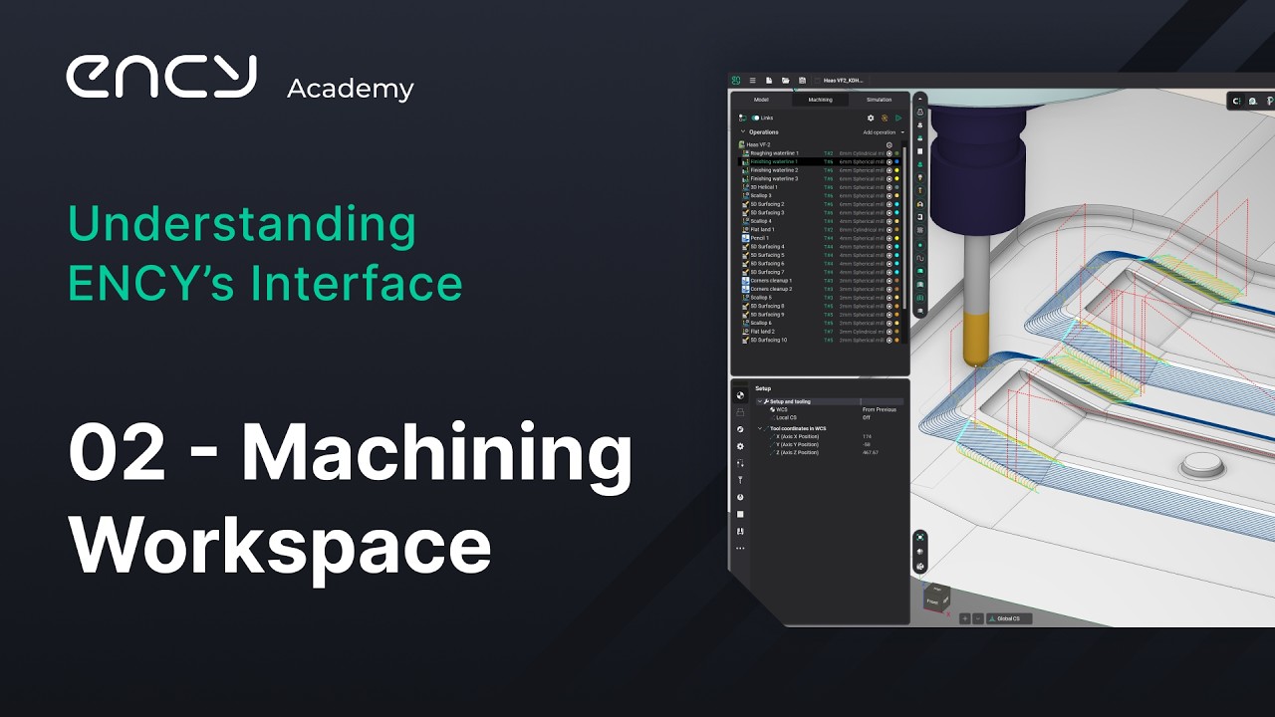Viewport: 1275px width, 717px height.
Task: Switch to the Machining tab
Action: 820,100
